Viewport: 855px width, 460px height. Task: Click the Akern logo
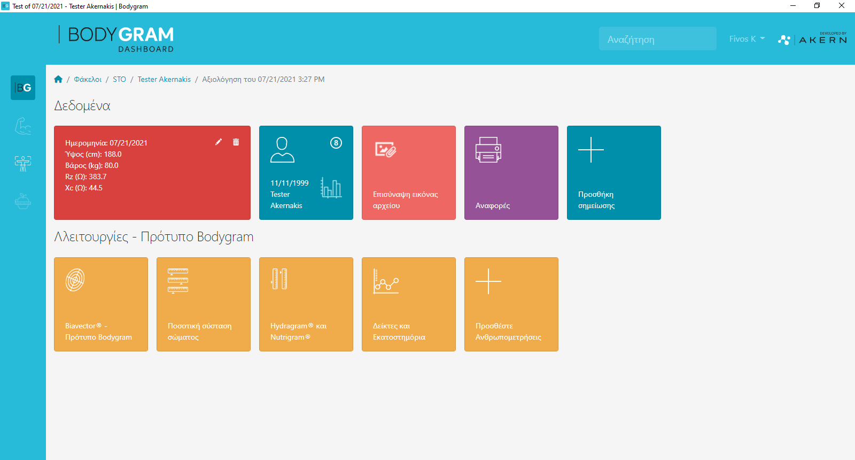click(812, 39)
